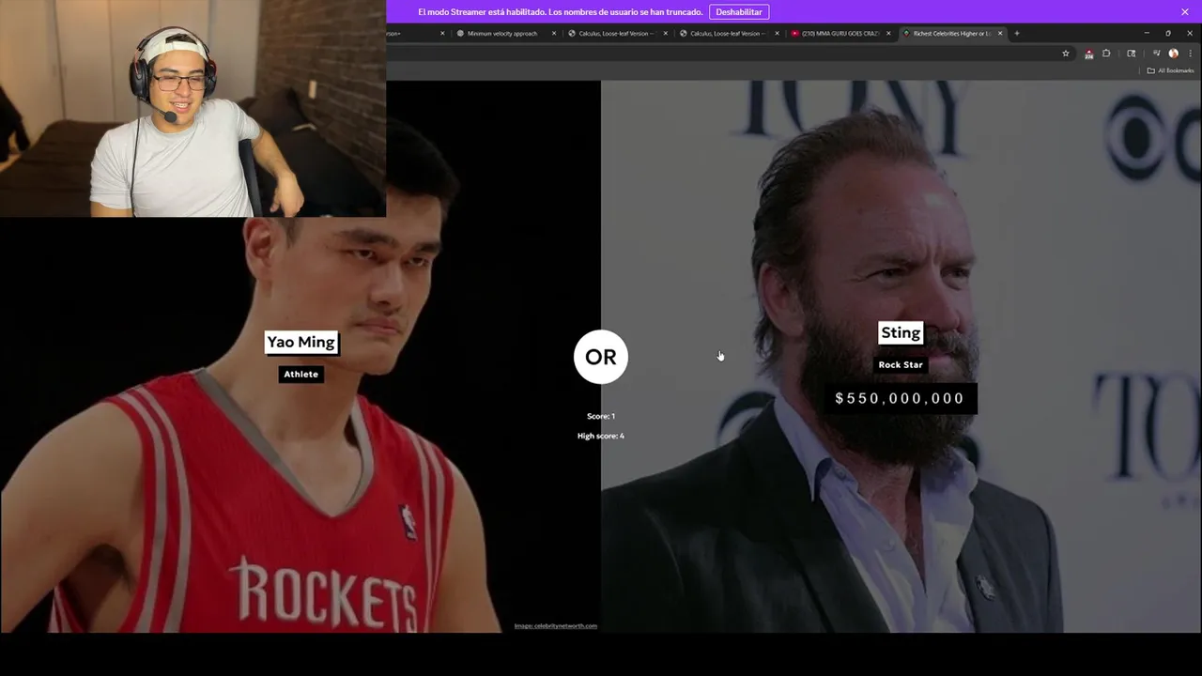Close the Minimum velocity approach tab

[554, 33]
